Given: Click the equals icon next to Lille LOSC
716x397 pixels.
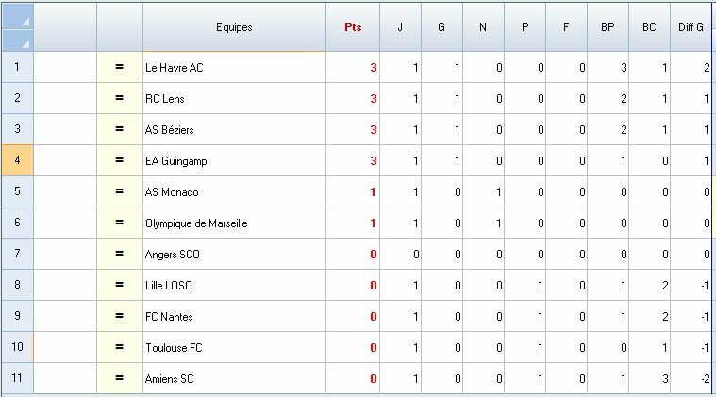Looking at the screenshot, I should 120,286.
